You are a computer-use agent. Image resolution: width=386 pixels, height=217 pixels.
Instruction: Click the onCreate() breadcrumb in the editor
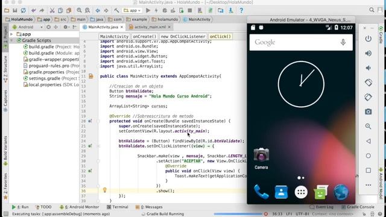click(x=145, y=36)
